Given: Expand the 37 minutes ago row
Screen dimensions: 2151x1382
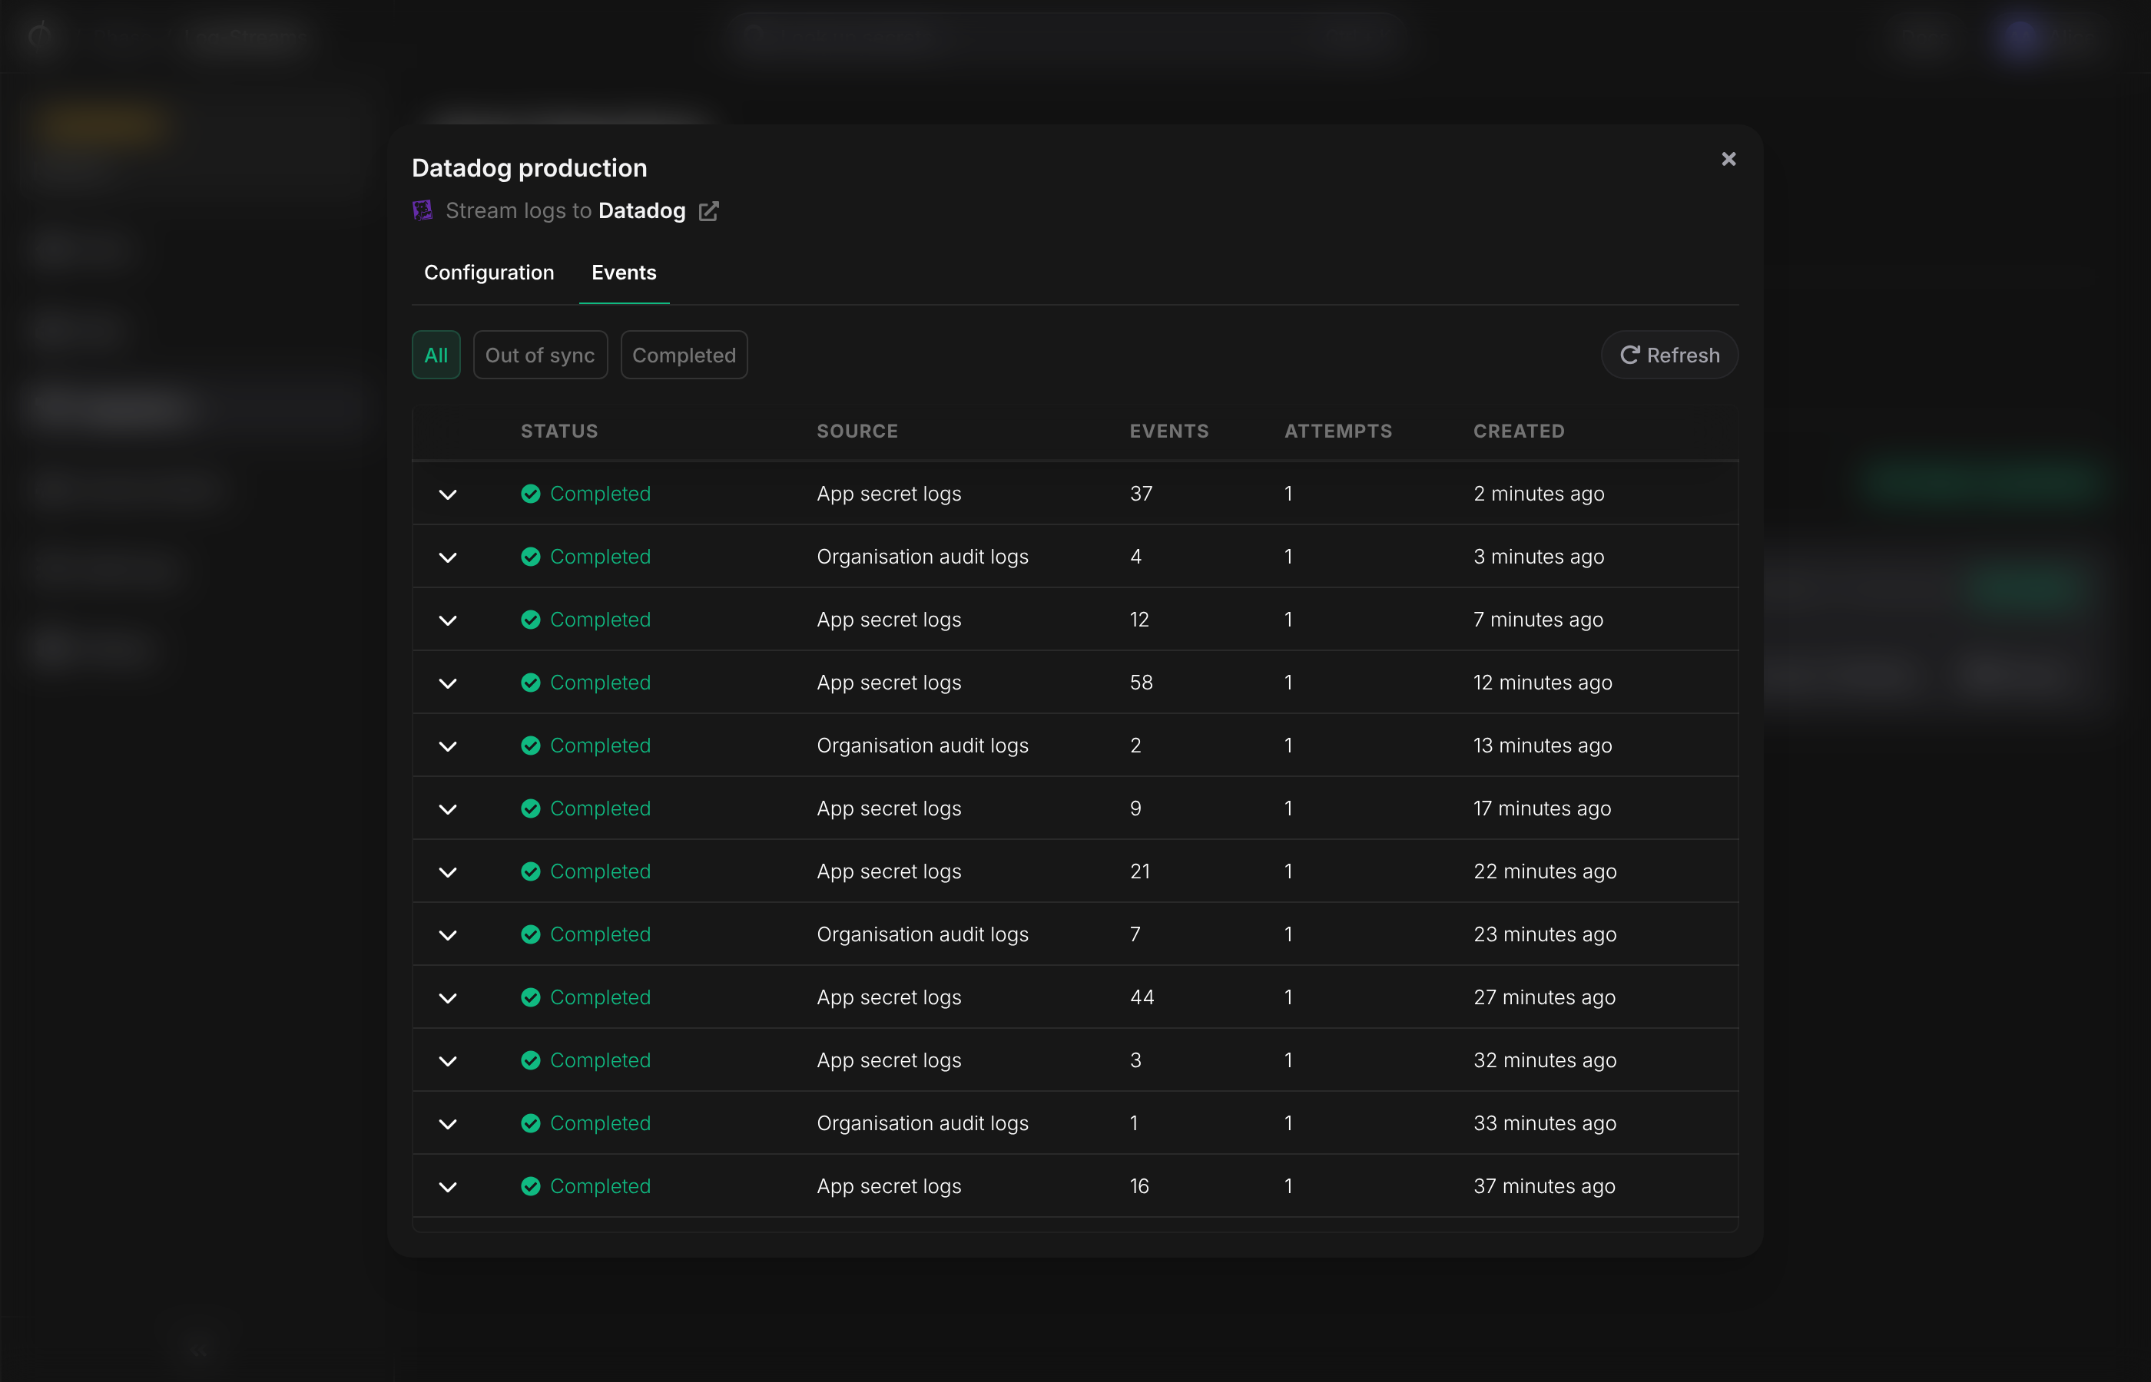Looking at the screenshot, I should click(x=448, y=1186).
